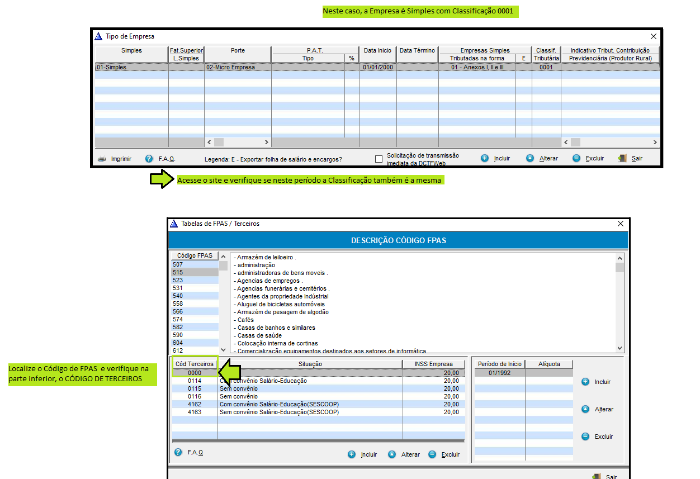Viewport: 700px width, 479px height.
Task: Click the 01 - Anexos I, II e III cell
Action: pos(477,67)
